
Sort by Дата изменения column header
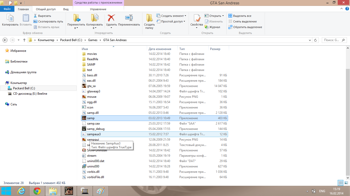click(163, 49)
